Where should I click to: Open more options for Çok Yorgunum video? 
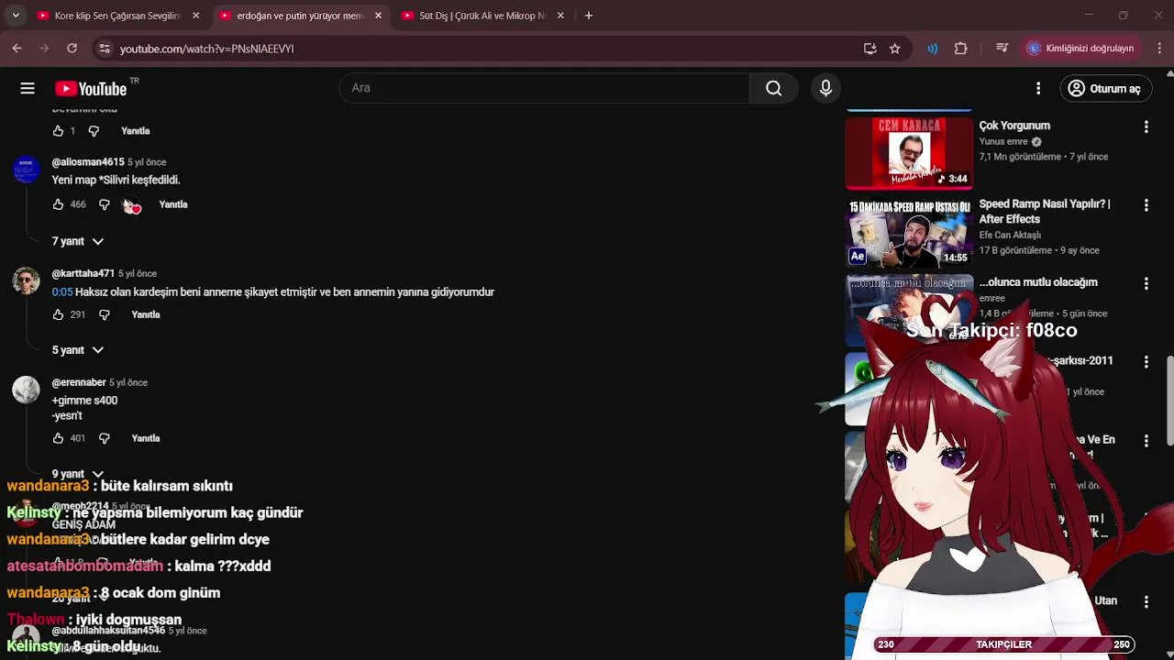[1146, 126]
